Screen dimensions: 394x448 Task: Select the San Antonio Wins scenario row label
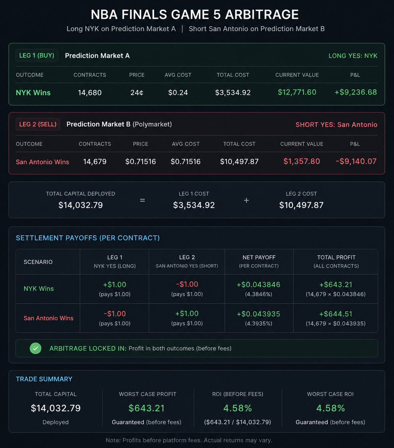(49, 318)
